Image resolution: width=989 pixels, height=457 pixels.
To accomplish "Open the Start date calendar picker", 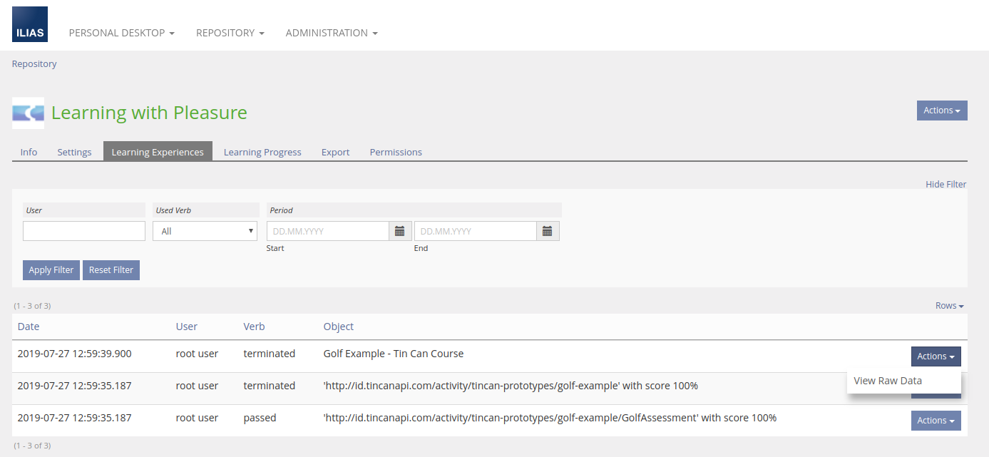I will tap(400, 231).
